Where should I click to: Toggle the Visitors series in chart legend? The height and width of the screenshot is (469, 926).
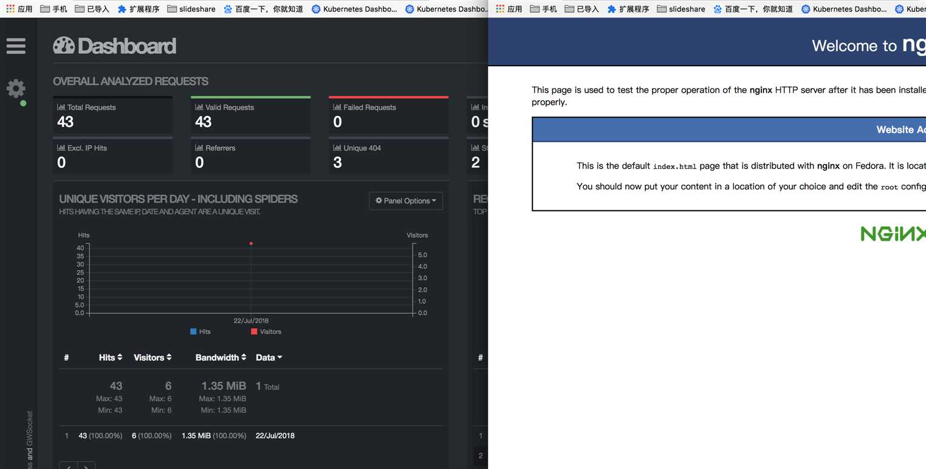(x=266, y=331)
